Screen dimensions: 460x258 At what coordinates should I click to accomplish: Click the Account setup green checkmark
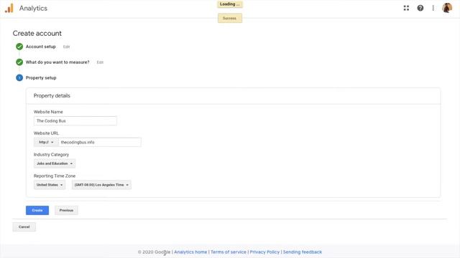(19, 47)
